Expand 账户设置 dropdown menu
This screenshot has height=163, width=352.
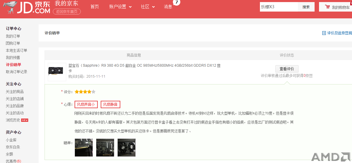120,7
